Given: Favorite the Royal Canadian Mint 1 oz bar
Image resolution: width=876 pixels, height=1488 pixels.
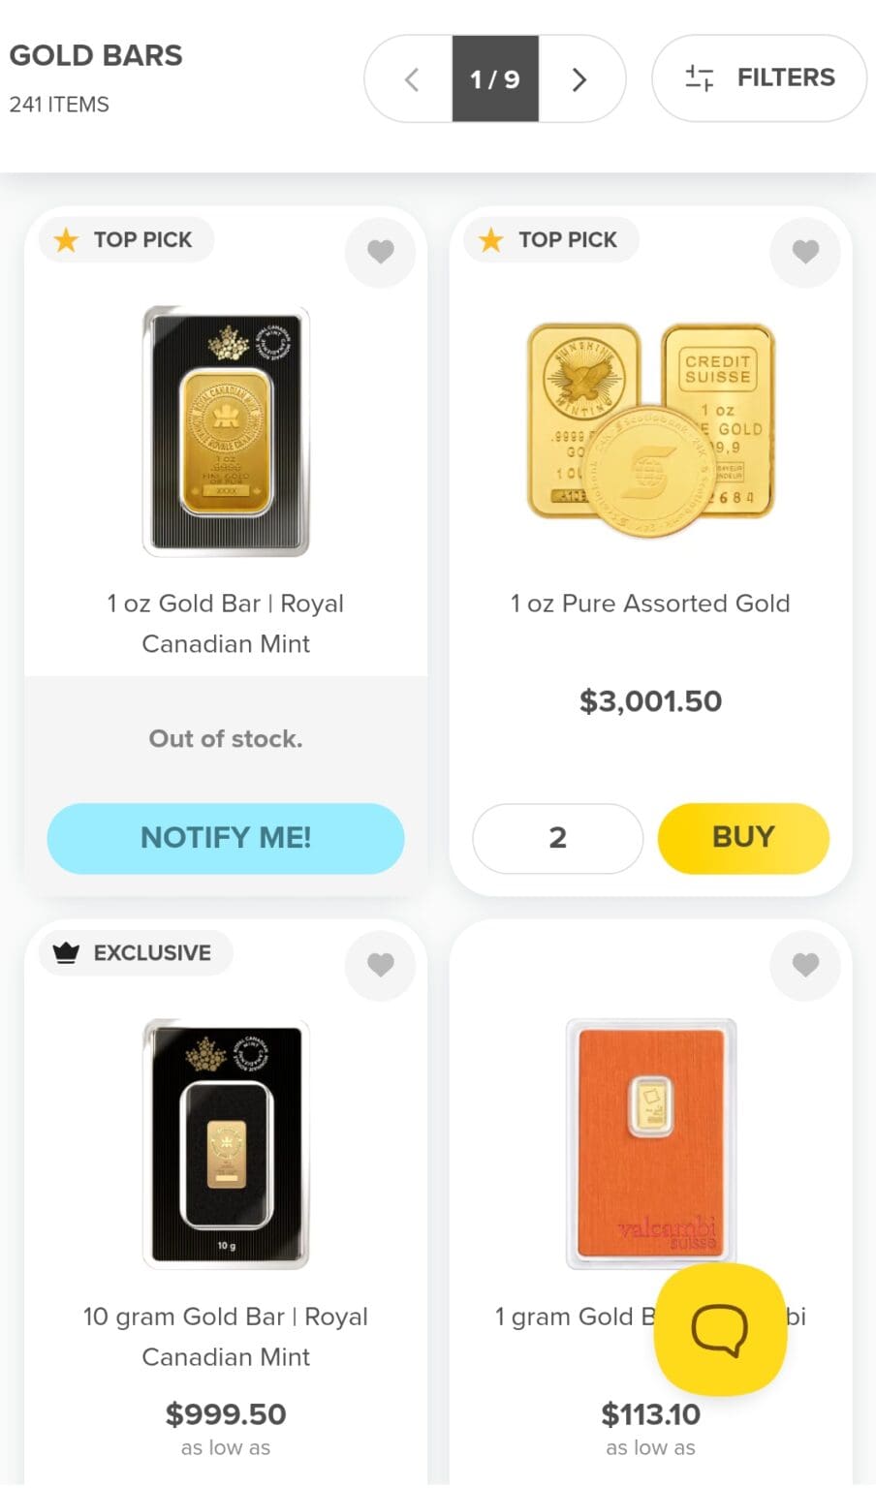Looking at the screenshot, I should coord(381,252).
